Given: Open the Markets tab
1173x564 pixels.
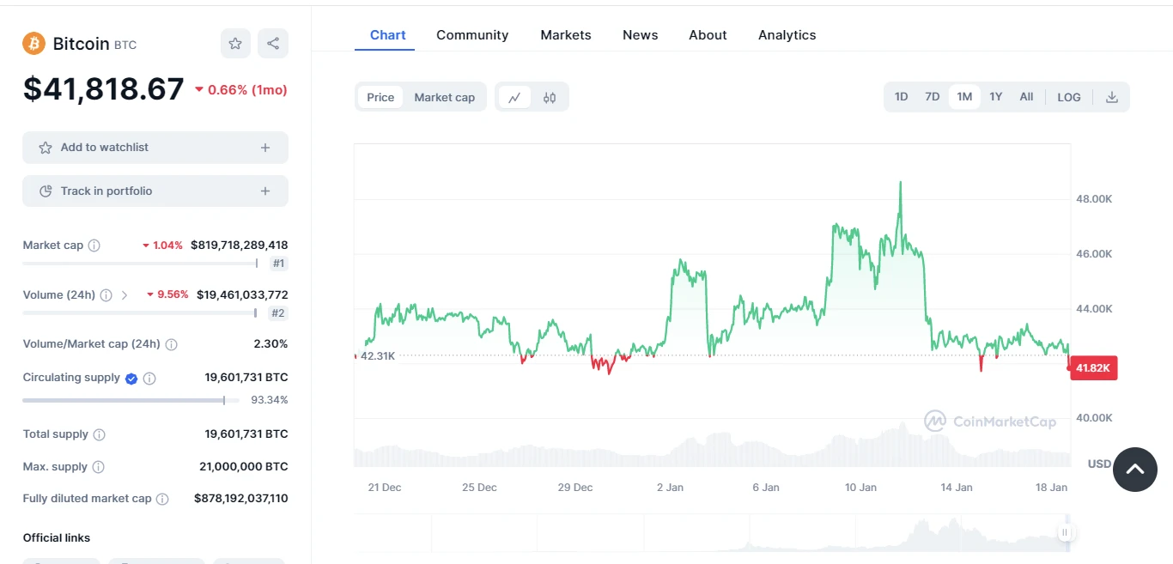Looking at the screenshot, I should [x=566, y=35].
